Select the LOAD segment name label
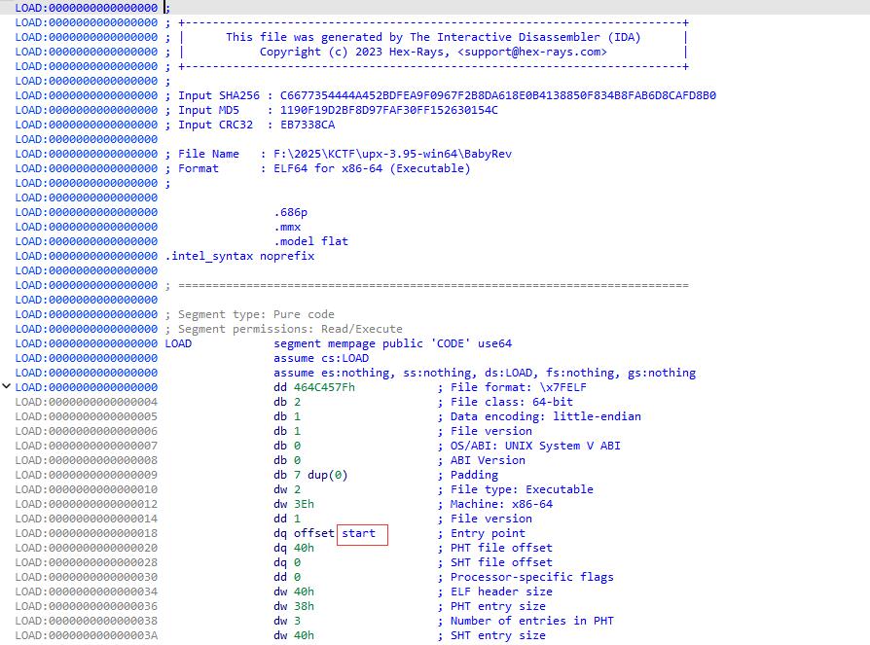Image resolution: width=870 pixels, height=645 pixels. 178,343
